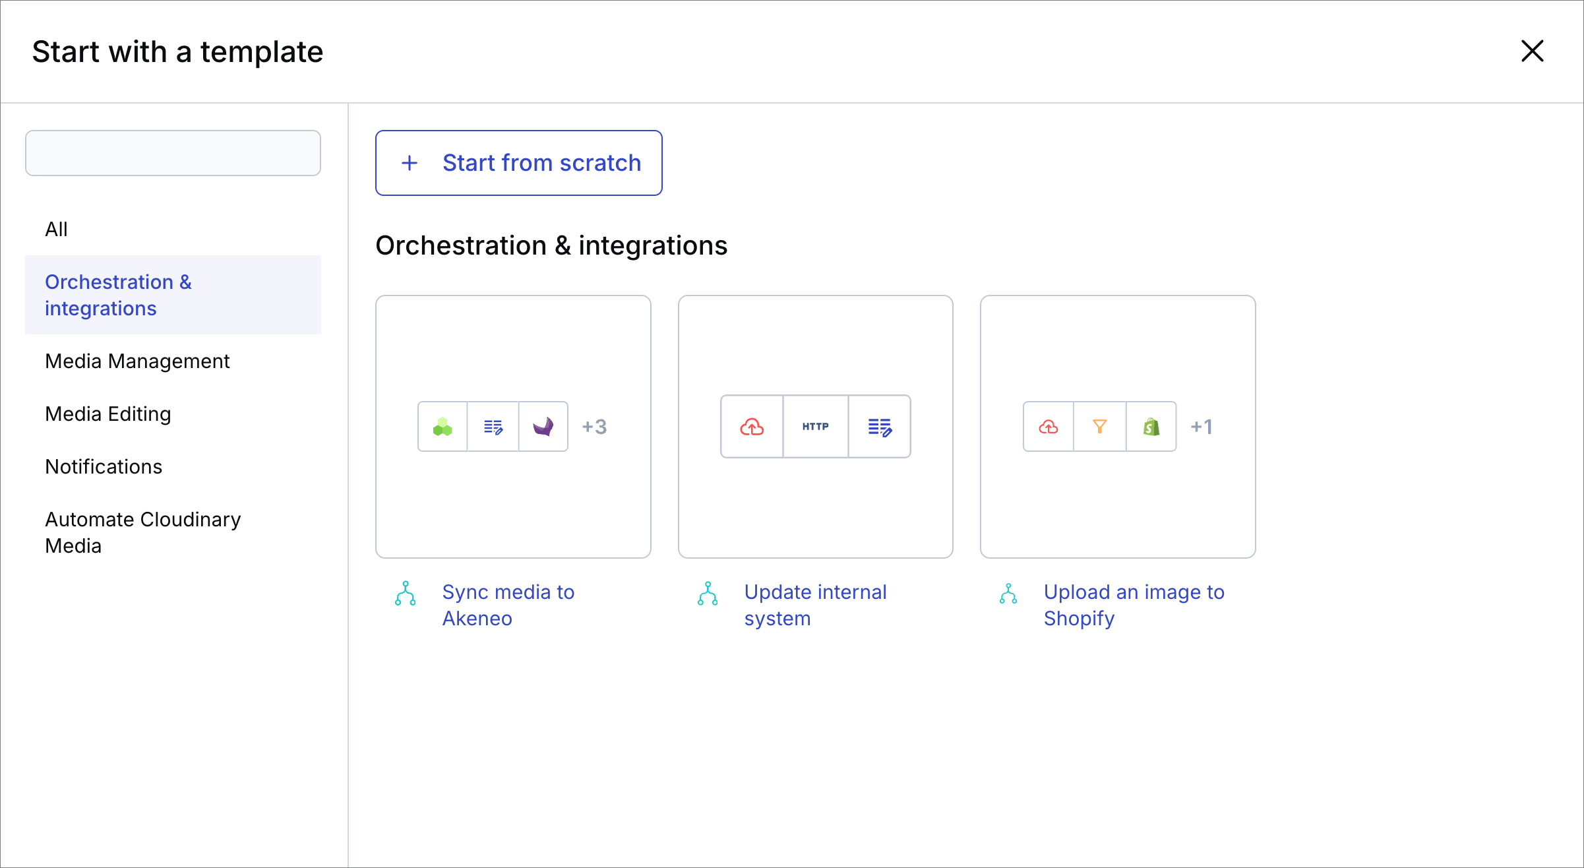1584x868 pixels.
Task: Click the HTTP request icon
Action: pyautogui.click(x=816, y=427)
